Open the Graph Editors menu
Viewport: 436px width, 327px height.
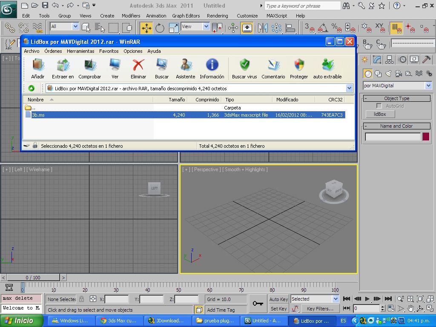(x=186, y=16)
